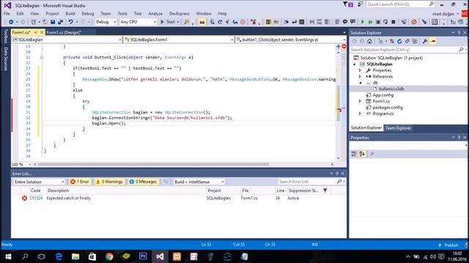
Task: Click the first speech bubble toolbar icon
Action: (x=345, y=22)
